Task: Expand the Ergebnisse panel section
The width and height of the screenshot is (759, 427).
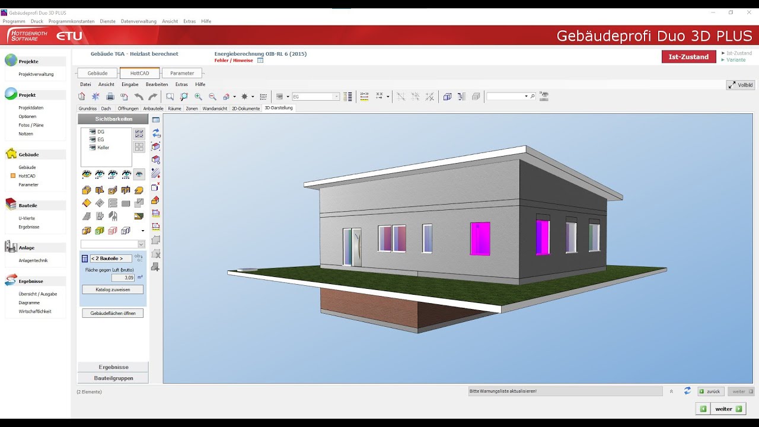Action: pos(113,367)
